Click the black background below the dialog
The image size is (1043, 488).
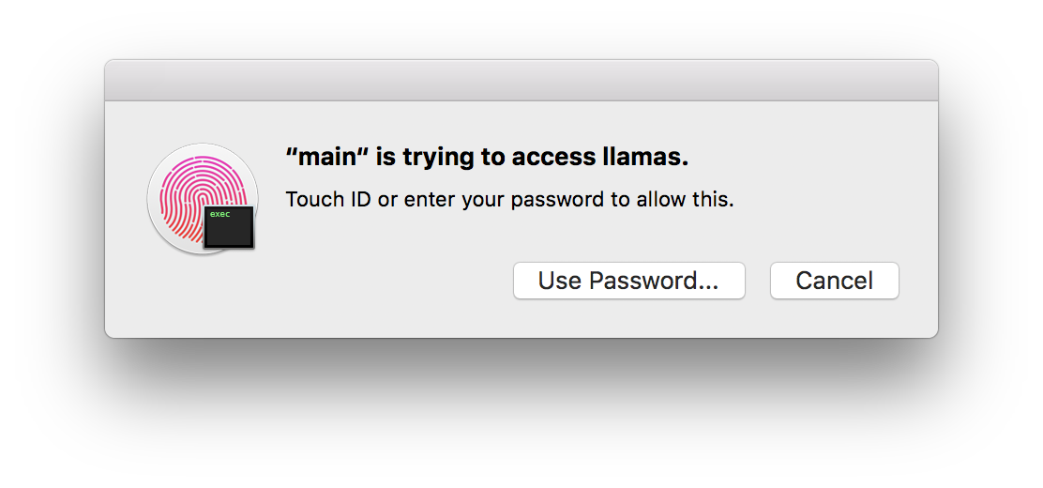pos(521,413)
